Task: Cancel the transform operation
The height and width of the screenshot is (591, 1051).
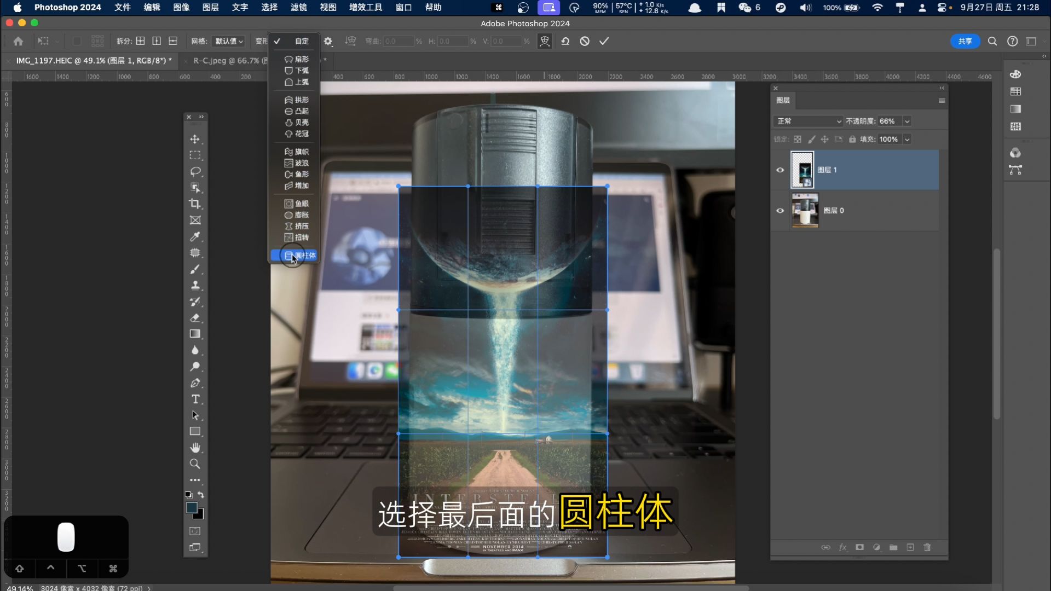Action: 585,41
